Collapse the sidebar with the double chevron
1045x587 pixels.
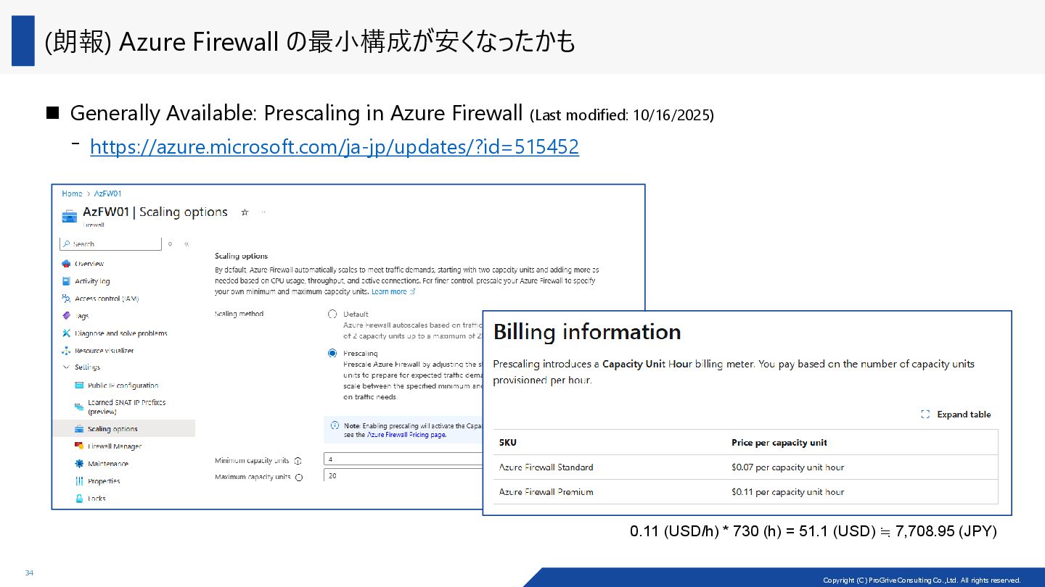tap(187, 244)
